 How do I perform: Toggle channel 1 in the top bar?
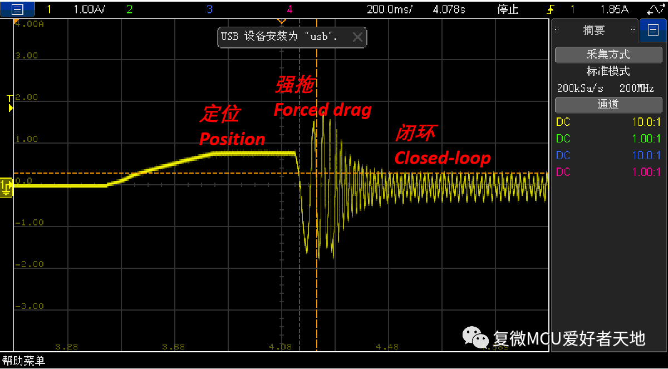pos(49,9)
